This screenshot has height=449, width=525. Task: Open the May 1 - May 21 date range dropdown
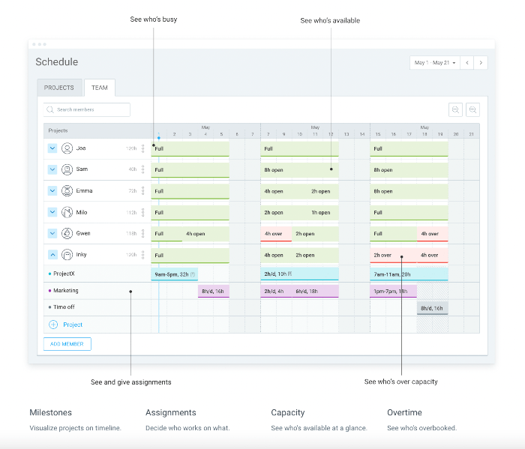[x=435, y=62]
